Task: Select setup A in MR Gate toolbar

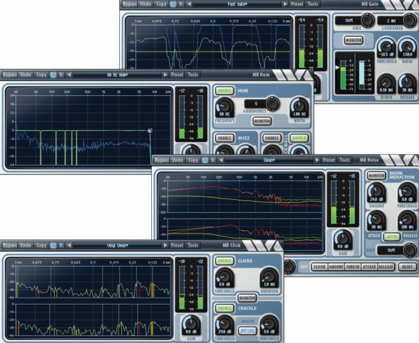Action: click(x=173, y=4)
